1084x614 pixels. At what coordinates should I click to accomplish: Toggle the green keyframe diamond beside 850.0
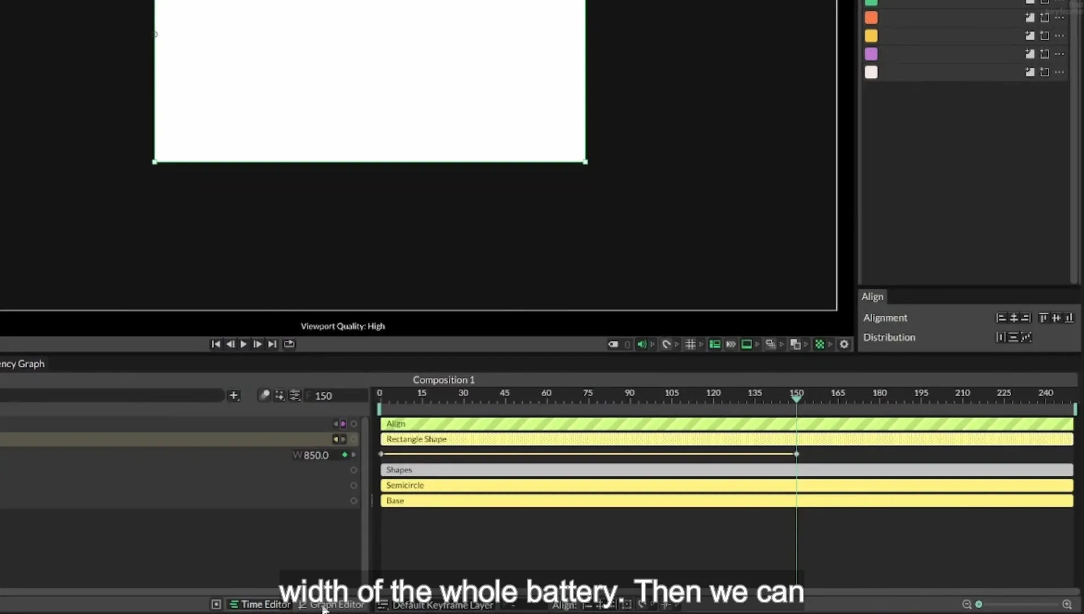pyautogui.click(x=344, y=455)
